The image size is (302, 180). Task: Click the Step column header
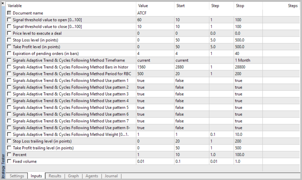[x=221, y=6]
